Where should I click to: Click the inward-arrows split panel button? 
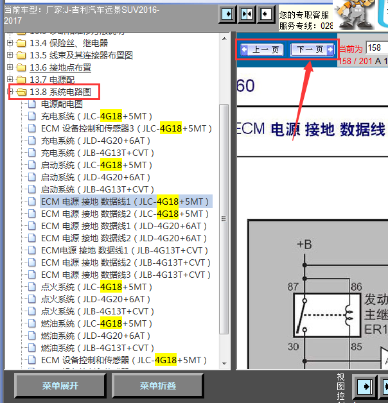click(x=247, y=14)
